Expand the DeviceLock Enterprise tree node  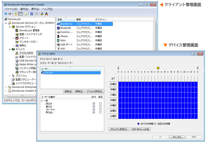(6, 87)
